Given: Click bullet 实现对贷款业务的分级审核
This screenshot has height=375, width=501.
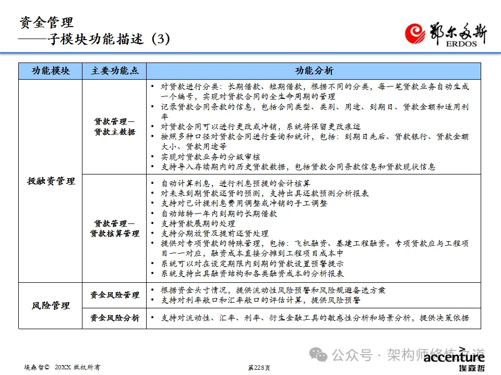Looking at the screenshot, I should (210, 157).
